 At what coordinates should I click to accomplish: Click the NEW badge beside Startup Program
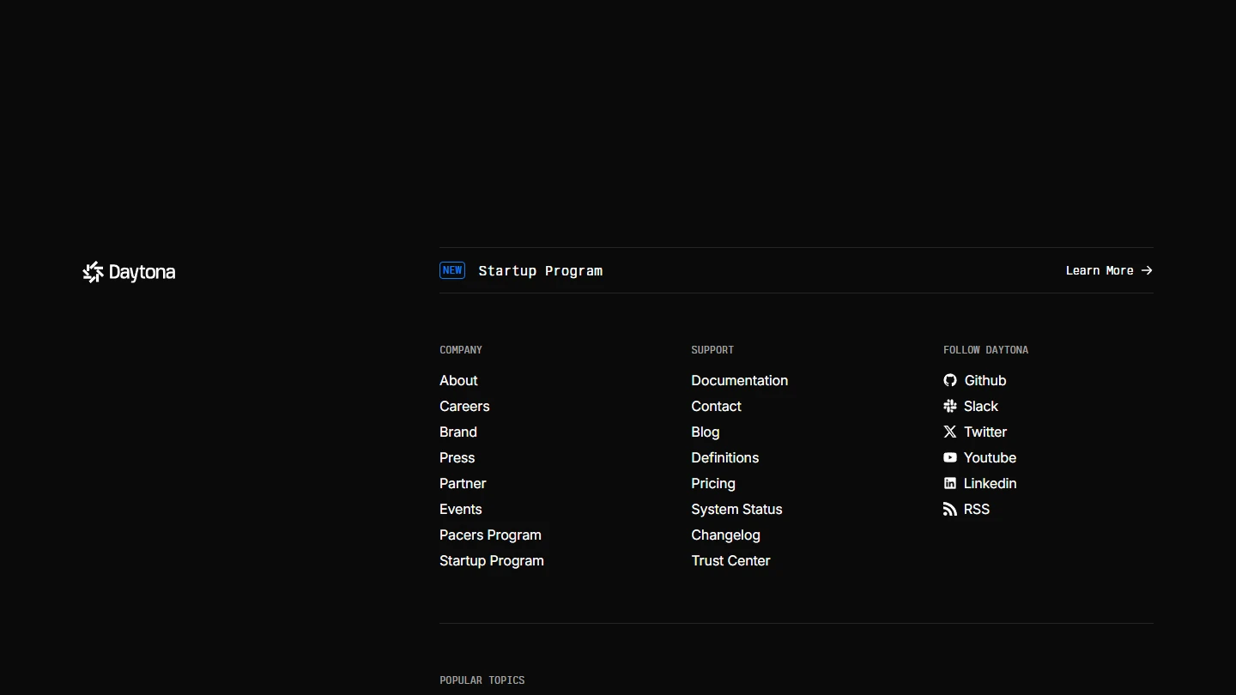coord(452,270)
